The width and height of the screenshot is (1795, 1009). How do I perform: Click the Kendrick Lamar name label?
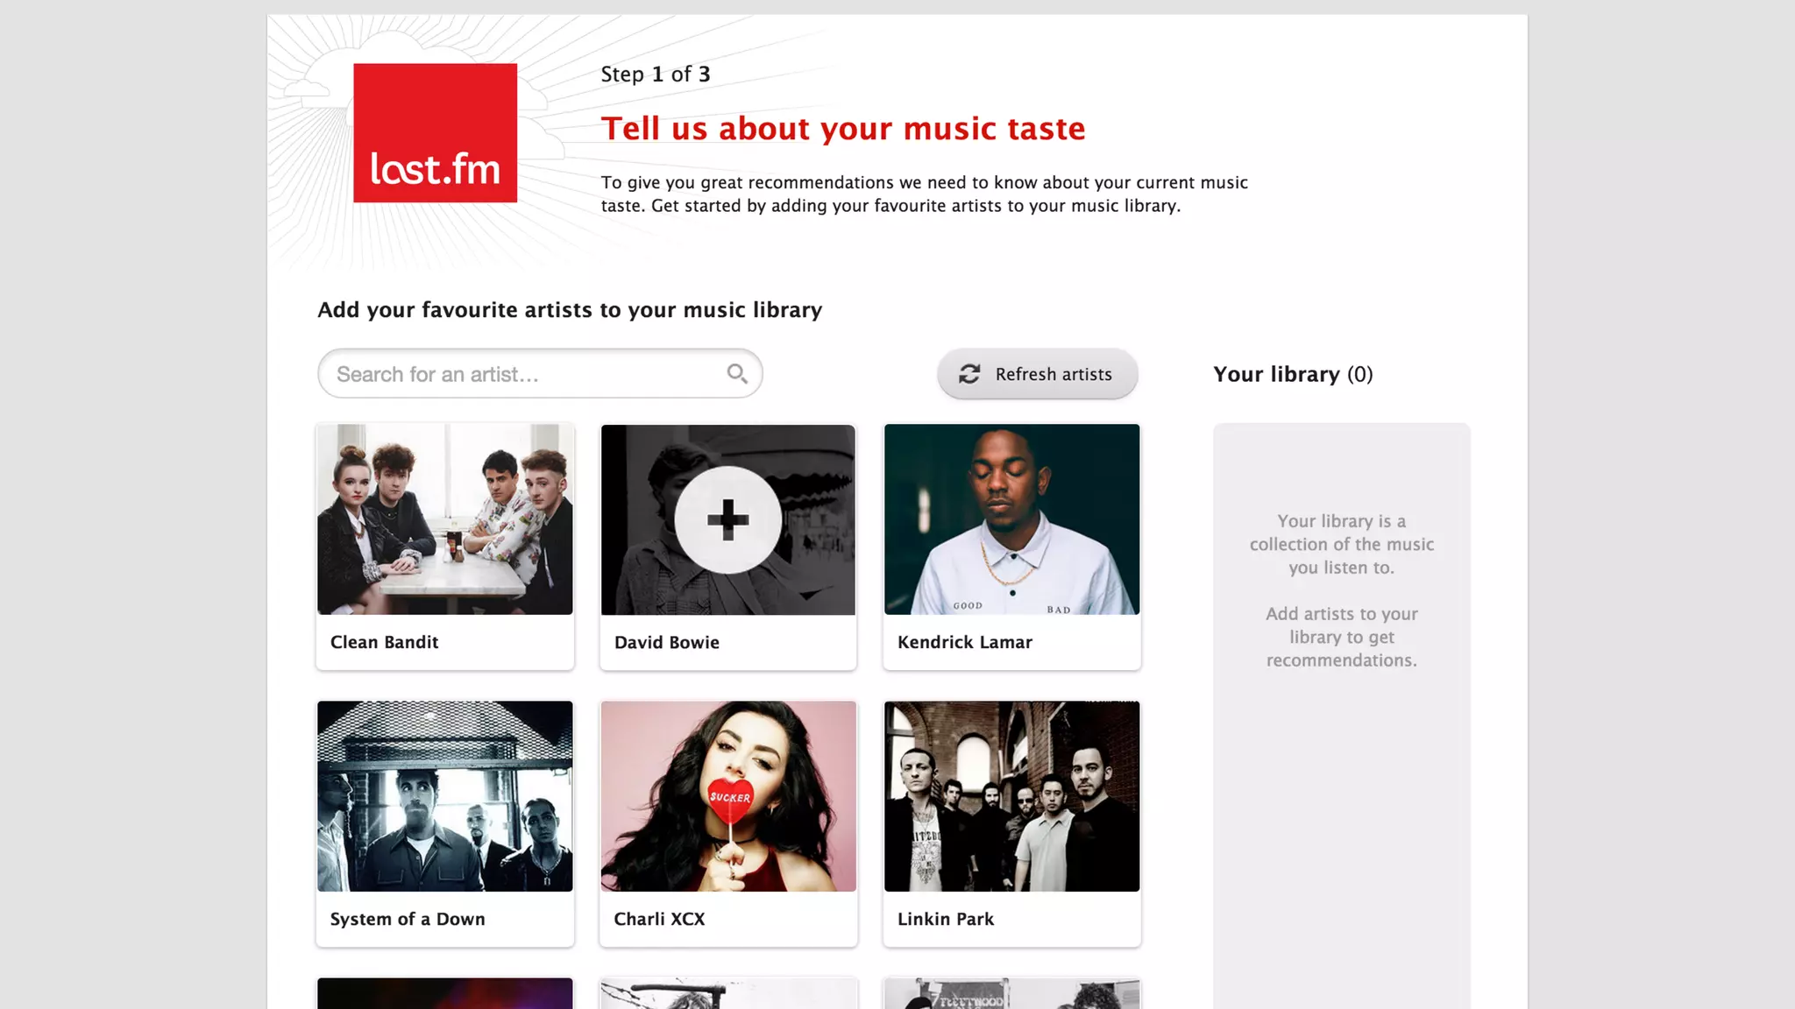coord(964,642)
